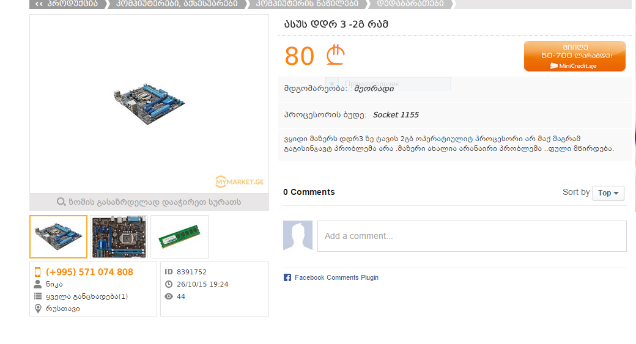Click the person icon next to ნიკა

[38, 284]
